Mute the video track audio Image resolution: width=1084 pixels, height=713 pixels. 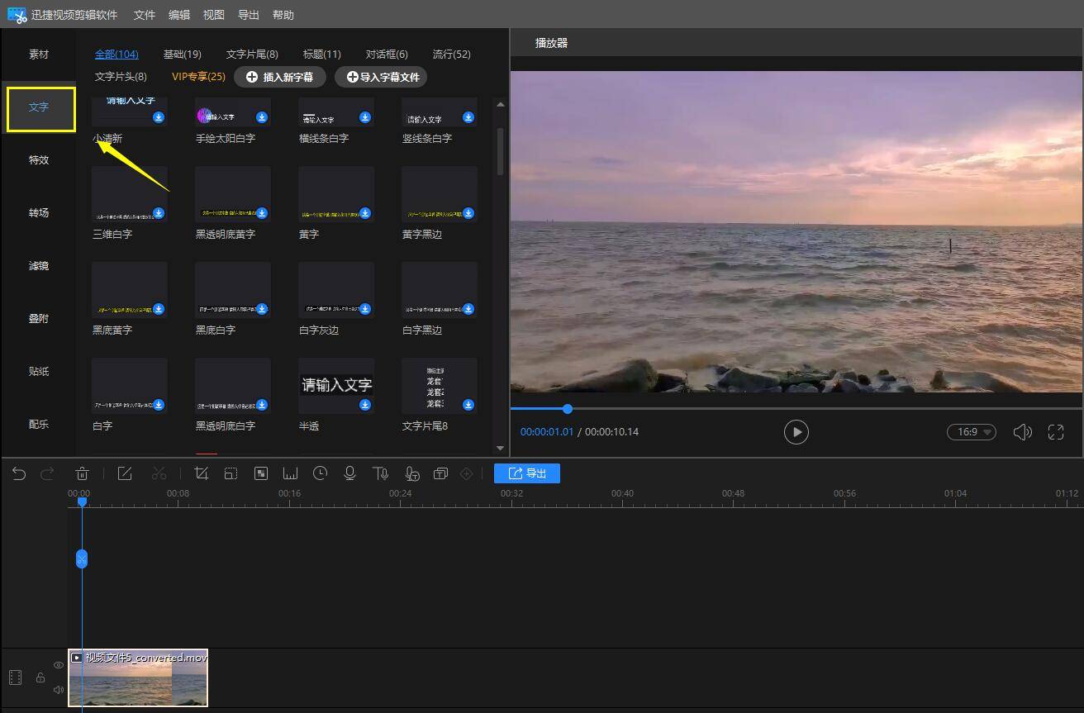pos(59,690)
